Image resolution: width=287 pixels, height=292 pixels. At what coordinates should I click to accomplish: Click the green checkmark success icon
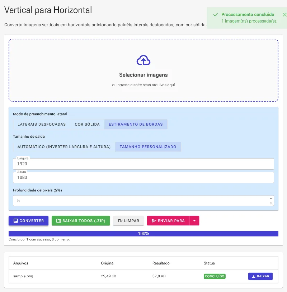pos(216,15)
